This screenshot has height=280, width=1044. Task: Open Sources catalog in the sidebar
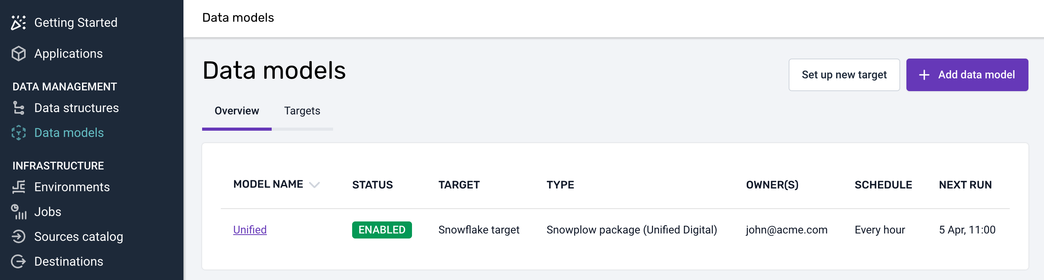pyautogui.click(x=79, y=237)
